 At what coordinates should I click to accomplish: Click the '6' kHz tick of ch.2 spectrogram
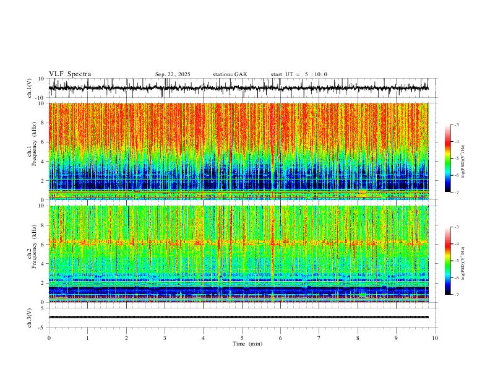tap(43, 245)
